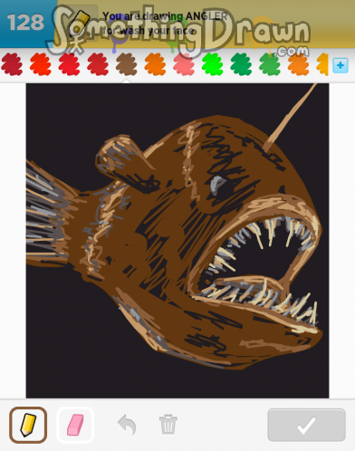Viewport: 355px width, 451px height.
Task: Choose the partly hidden yellow-orange swatch
Action: (322, 64)
